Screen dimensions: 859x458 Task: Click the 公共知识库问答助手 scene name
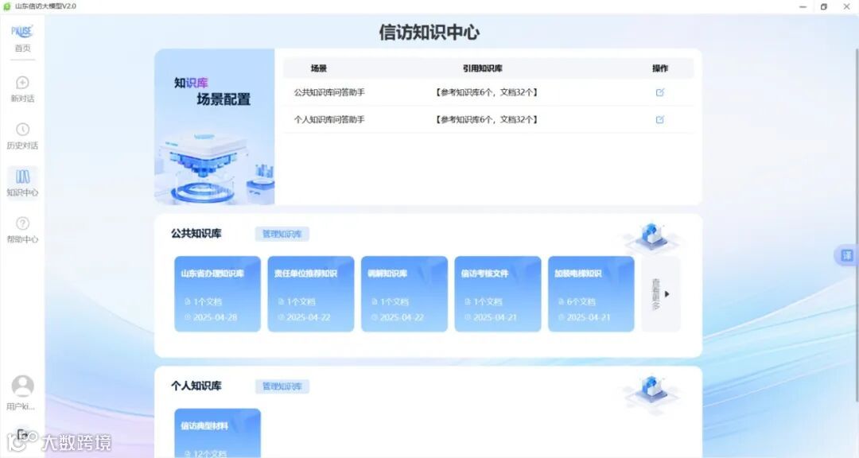[329, 92]
